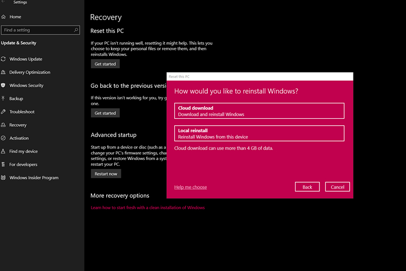Screen dimensions: 406x271
Task: Click the Windows Update sync icon
Action: [x=3, y=59]
